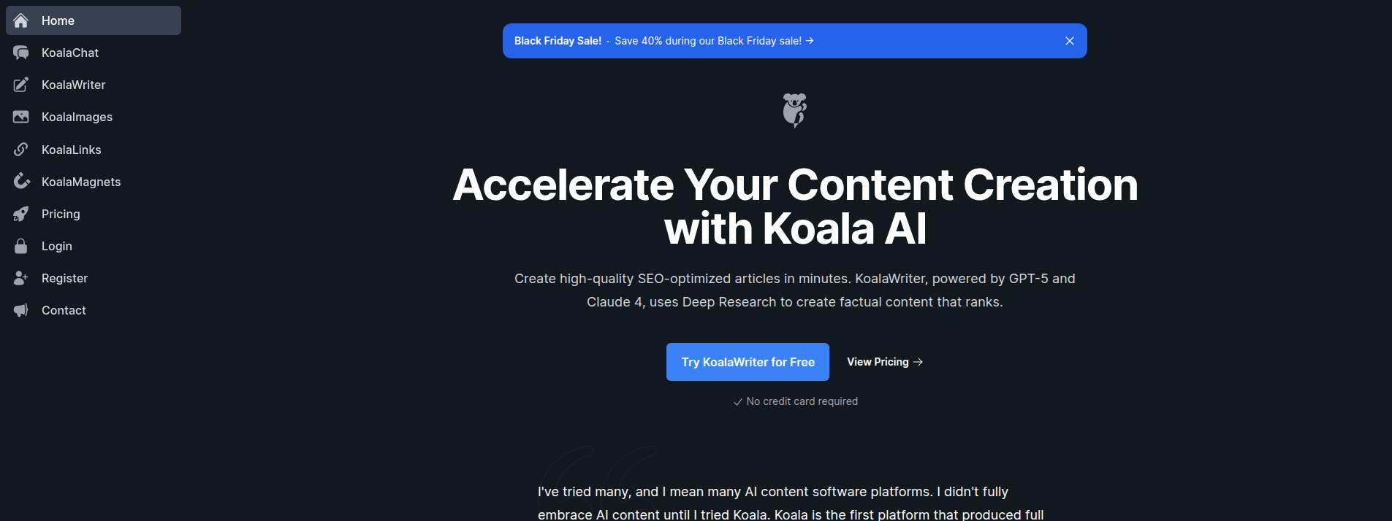Click the No credit card required checkmark text
1392x521 pixels.
point(795,401)
